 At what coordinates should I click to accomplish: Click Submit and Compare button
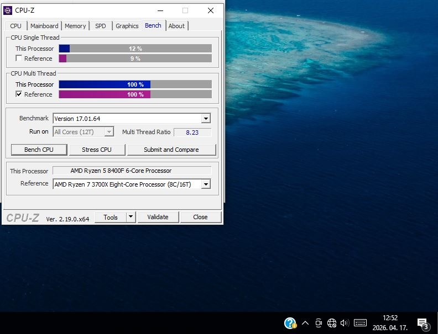click(x=171, y=150)
